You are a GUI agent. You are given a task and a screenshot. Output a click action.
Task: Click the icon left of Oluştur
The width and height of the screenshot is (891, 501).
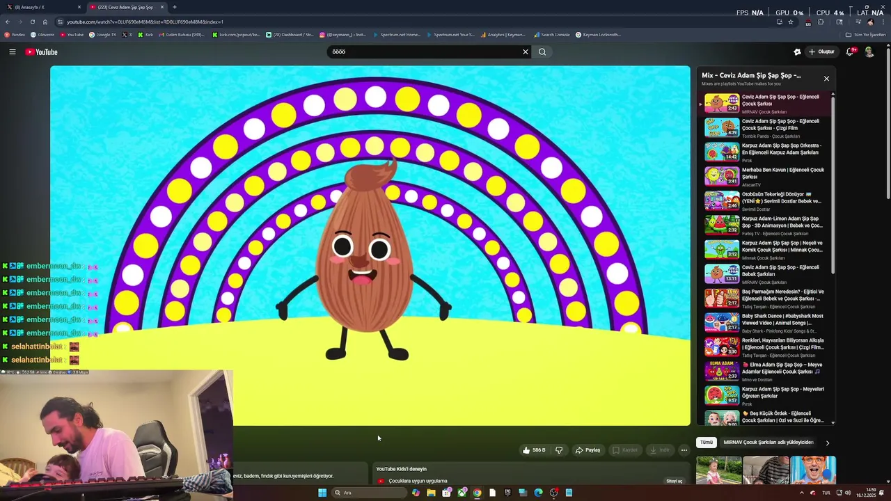click(797, 51)
